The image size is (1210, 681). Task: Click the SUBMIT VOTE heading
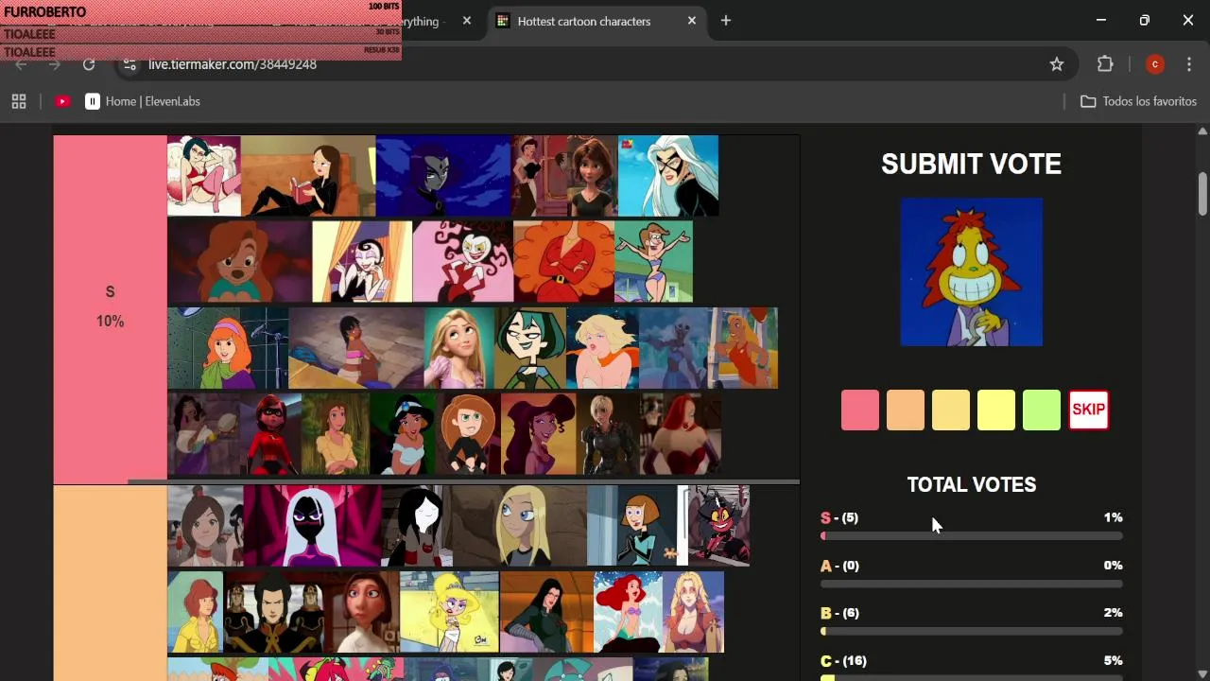(x=972, y=164)
